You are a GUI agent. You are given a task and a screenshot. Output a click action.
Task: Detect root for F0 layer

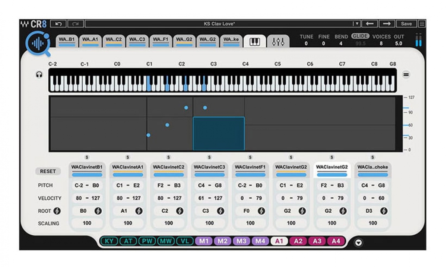coord(261,211)
